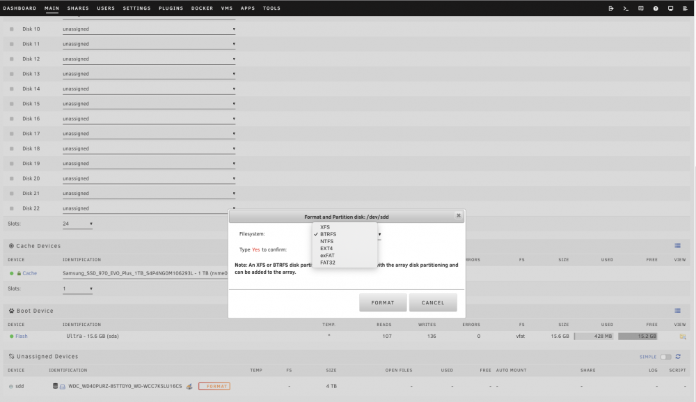Click the lock icon beside Cache
Image resolution: width=696 pixels, height=402 pixels.
pos(19,273)
